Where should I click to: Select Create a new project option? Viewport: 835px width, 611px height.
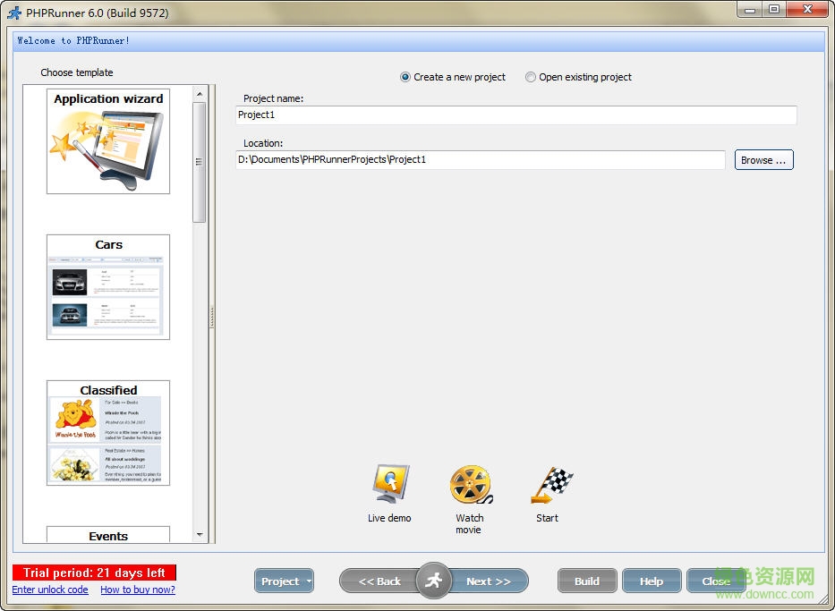pyautogui.click(x=453, y=77)
